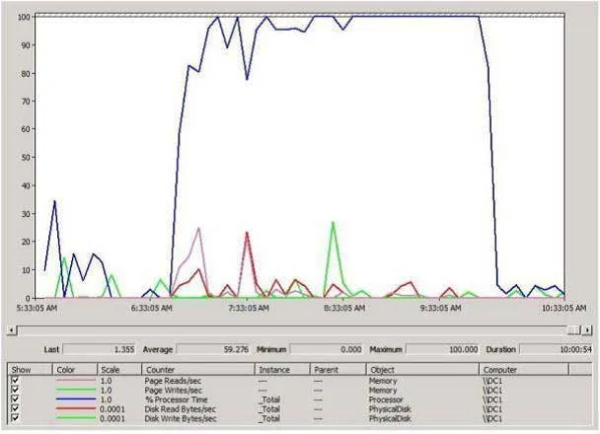Select the Disk Write Bytes/sec counter row
The height and width of the screenshot is (434, 600).
[x=299, y=418]
